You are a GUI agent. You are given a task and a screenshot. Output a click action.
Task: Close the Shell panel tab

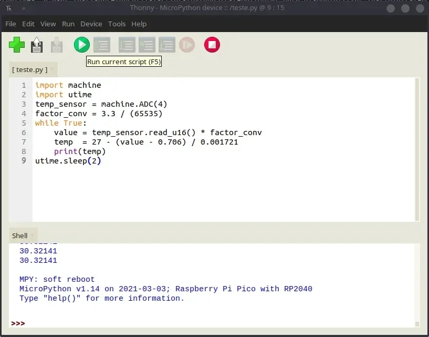coord(32,235)
